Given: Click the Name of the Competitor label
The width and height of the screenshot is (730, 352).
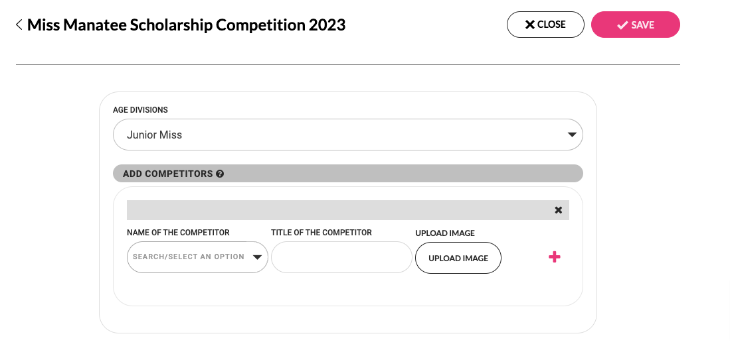Looking at the screenshot, I should [x=178, y=233].
